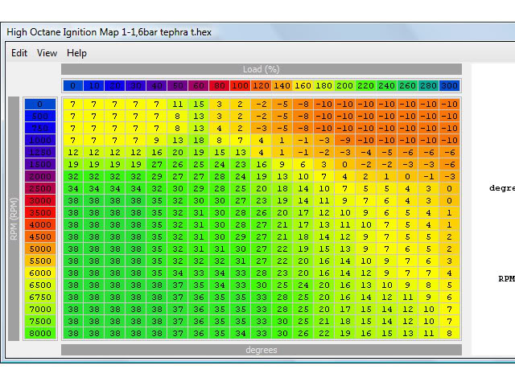Viewport: 515px width, 386px height.
Task: Select the 60 load column header
Action: (x=199, y=86)
